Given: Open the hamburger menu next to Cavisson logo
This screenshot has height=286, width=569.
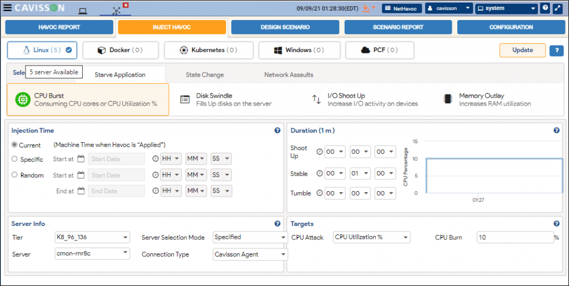Looking at the screenshot, I should point(7,8).
